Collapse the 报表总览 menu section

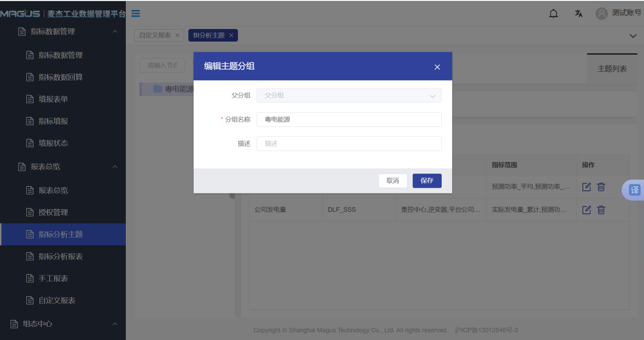click(115, 166)
